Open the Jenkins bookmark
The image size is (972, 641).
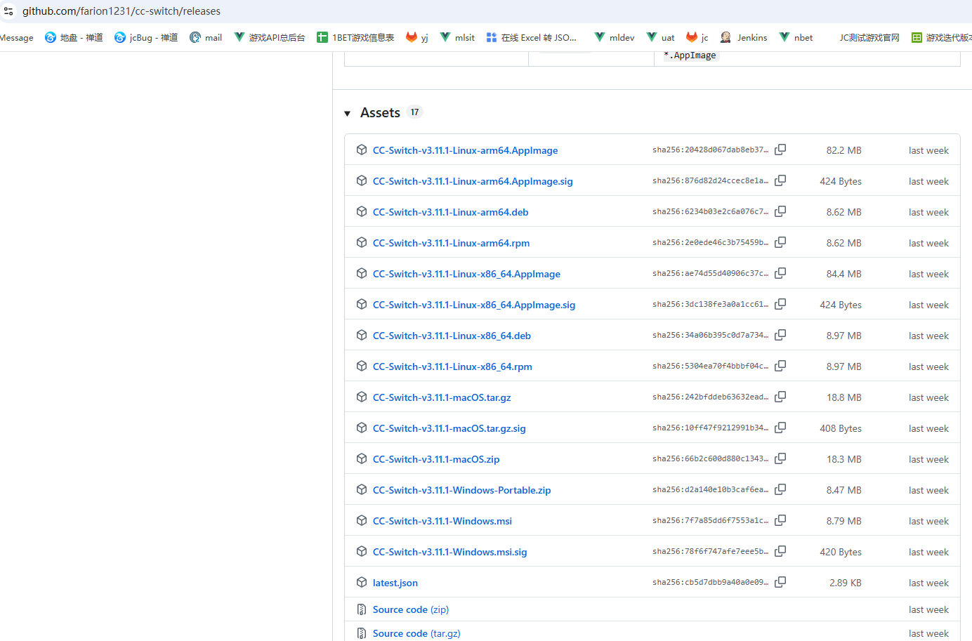coord(744,37)
